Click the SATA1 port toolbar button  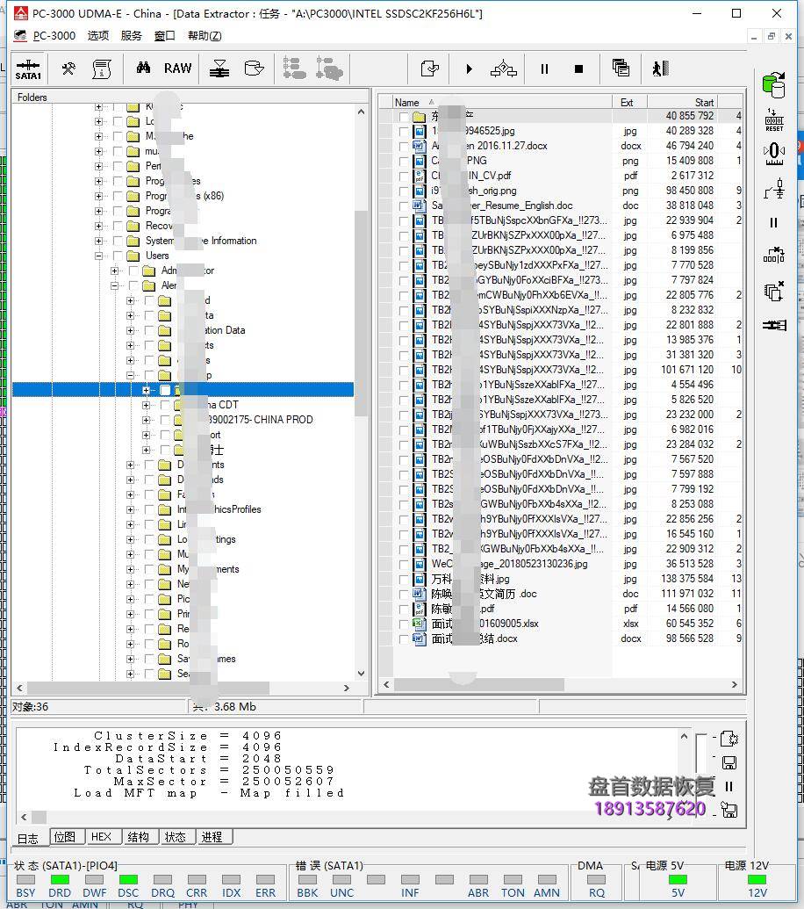28,69
